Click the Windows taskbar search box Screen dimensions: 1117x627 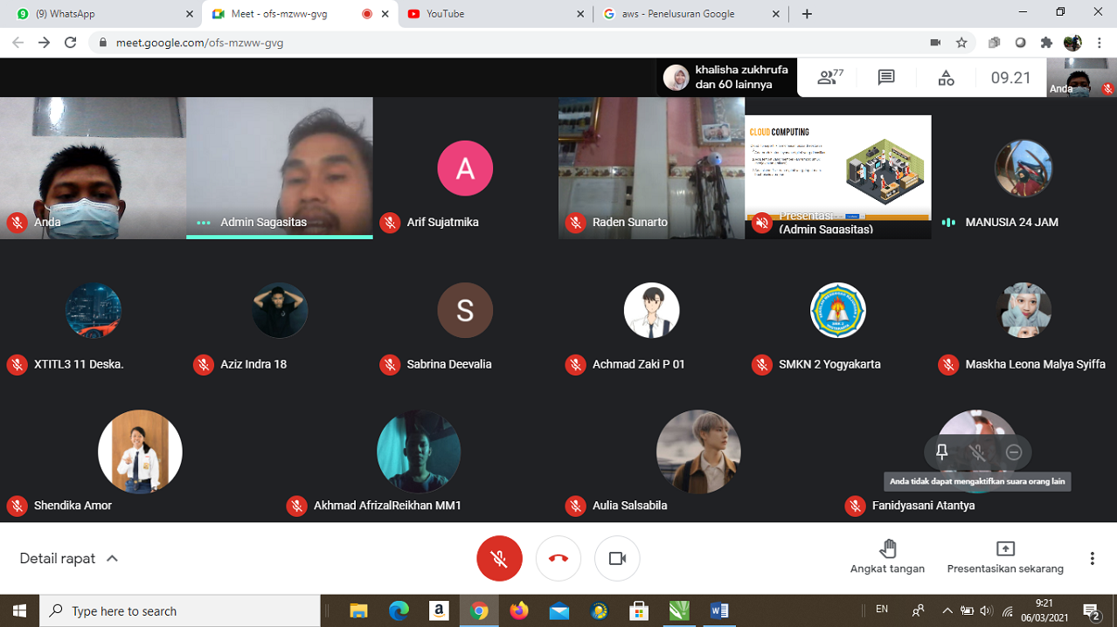click(x=182, y=610)
